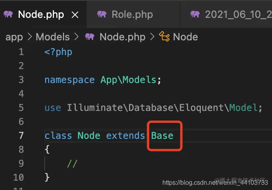Click the app breadcrumb segment
The width and height of the screenshot is (272, 190).
[x=14, y=37]
